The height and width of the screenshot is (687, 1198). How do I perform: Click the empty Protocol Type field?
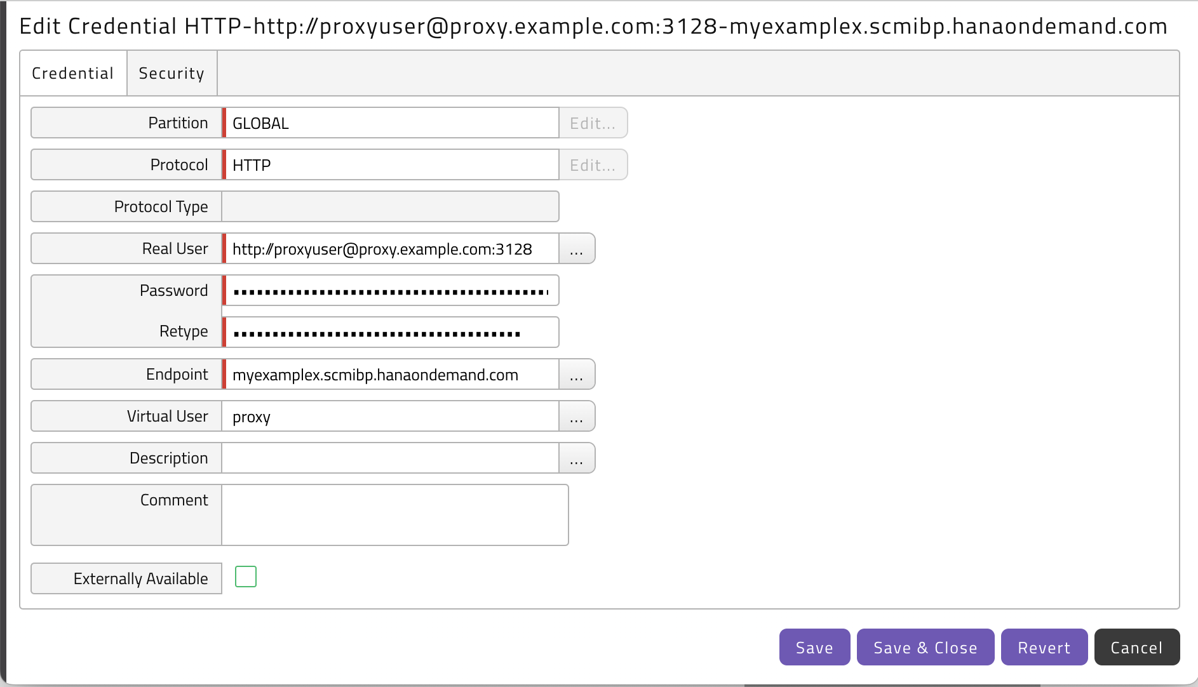tap(391, 206)
